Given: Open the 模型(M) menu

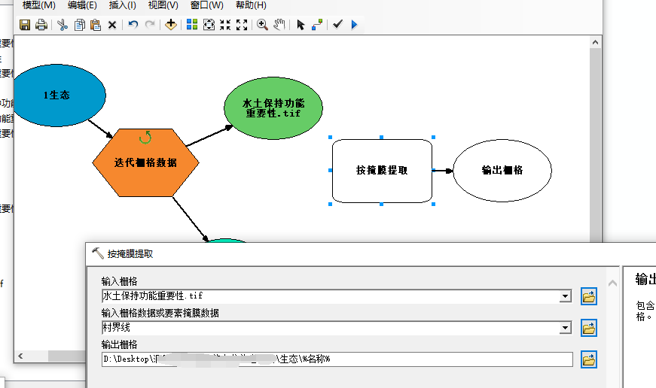Looking at the screenshot, I should [x=39, y=5].
